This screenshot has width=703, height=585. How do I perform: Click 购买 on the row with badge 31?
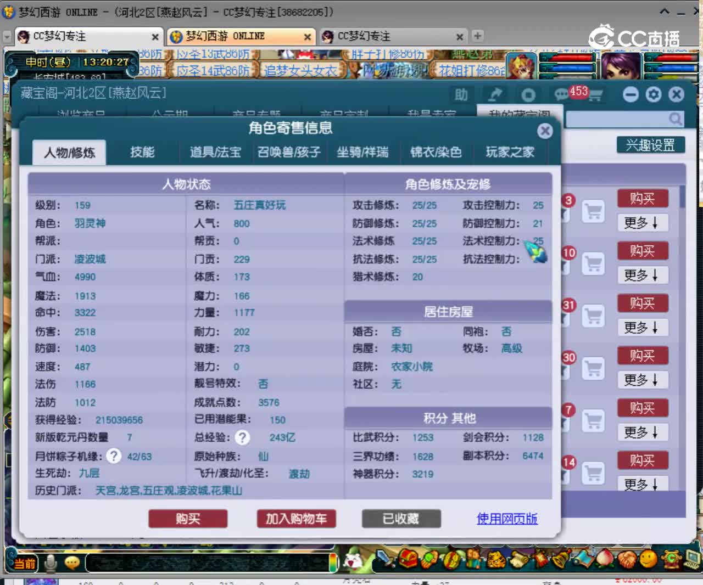pos(642,303)
